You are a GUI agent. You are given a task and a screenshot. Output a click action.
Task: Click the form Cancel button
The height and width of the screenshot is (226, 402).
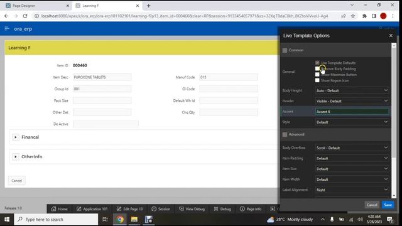[x=17, y=181]
